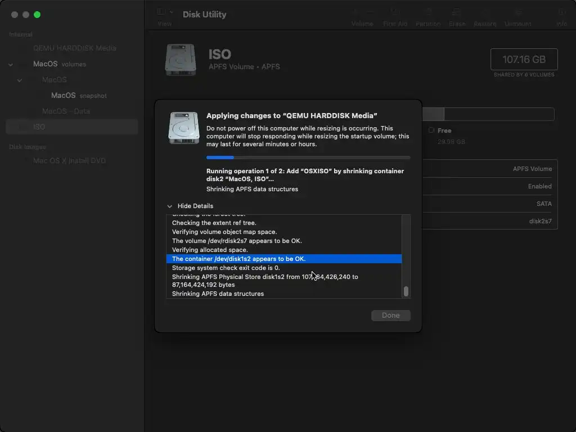The height and width of the screenshot is (432, 576).
Task: Collapse the MacOS volumes group chevron
Action: tap(11, 64)
